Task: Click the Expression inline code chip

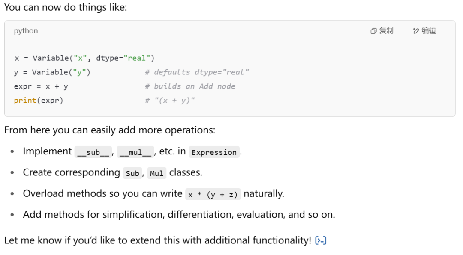Action: click(214, 152)
